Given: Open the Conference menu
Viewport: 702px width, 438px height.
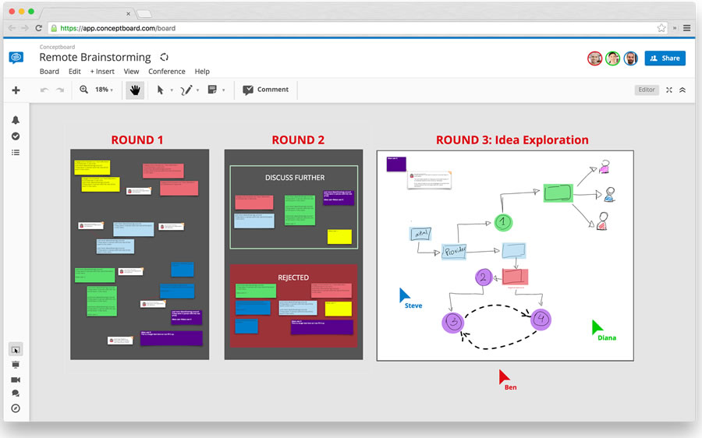Looking at the screenshot, I should click(167, 72).
